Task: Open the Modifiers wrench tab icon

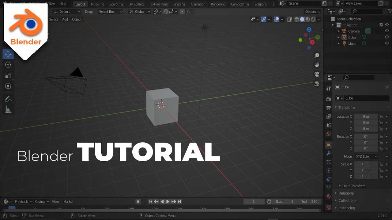Action: (329, 153)
